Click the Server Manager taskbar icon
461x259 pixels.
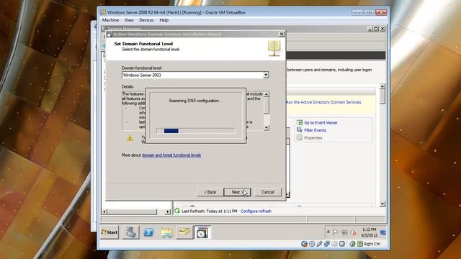(130, 232)
